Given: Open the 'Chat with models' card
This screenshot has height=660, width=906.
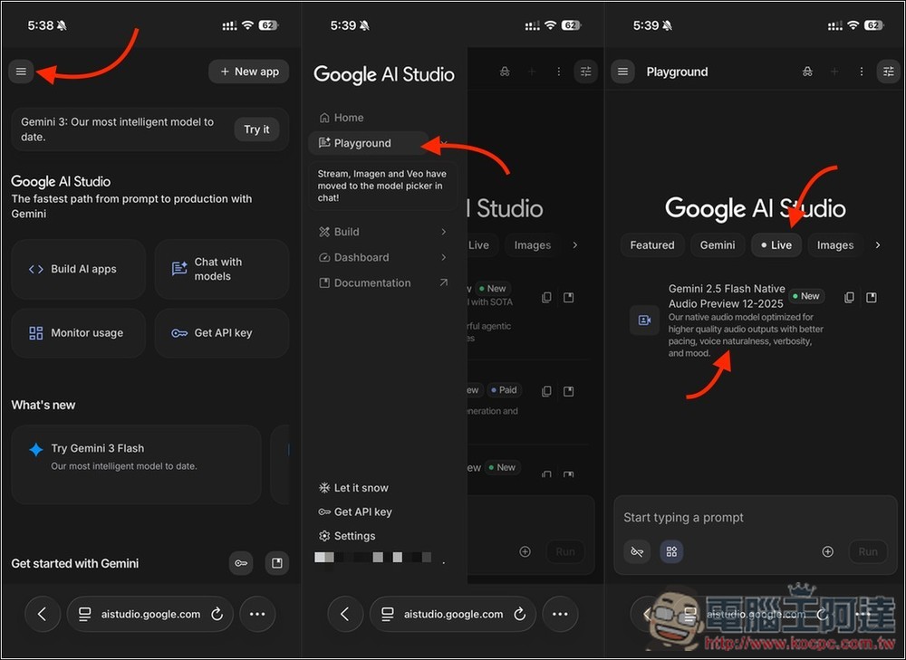Looking at the screenshot, I should click(x=221, y=269).
